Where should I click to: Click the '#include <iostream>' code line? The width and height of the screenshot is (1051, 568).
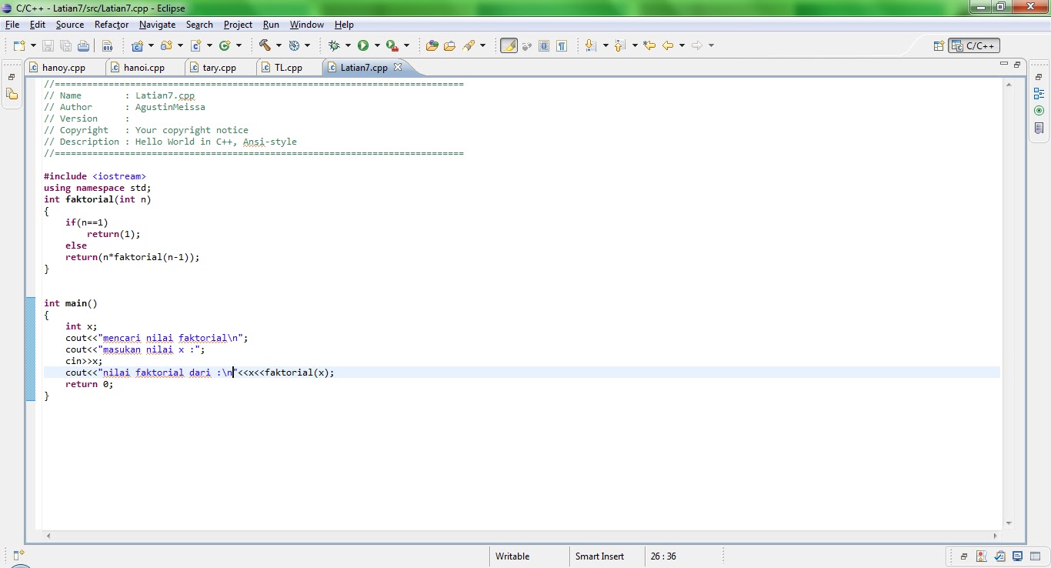95,176
